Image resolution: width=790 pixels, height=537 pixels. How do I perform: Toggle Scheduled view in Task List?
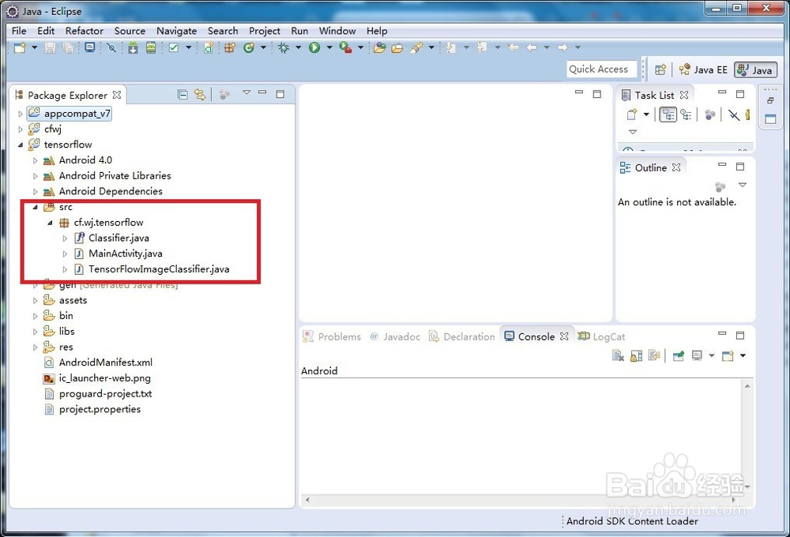coord(686,115)
